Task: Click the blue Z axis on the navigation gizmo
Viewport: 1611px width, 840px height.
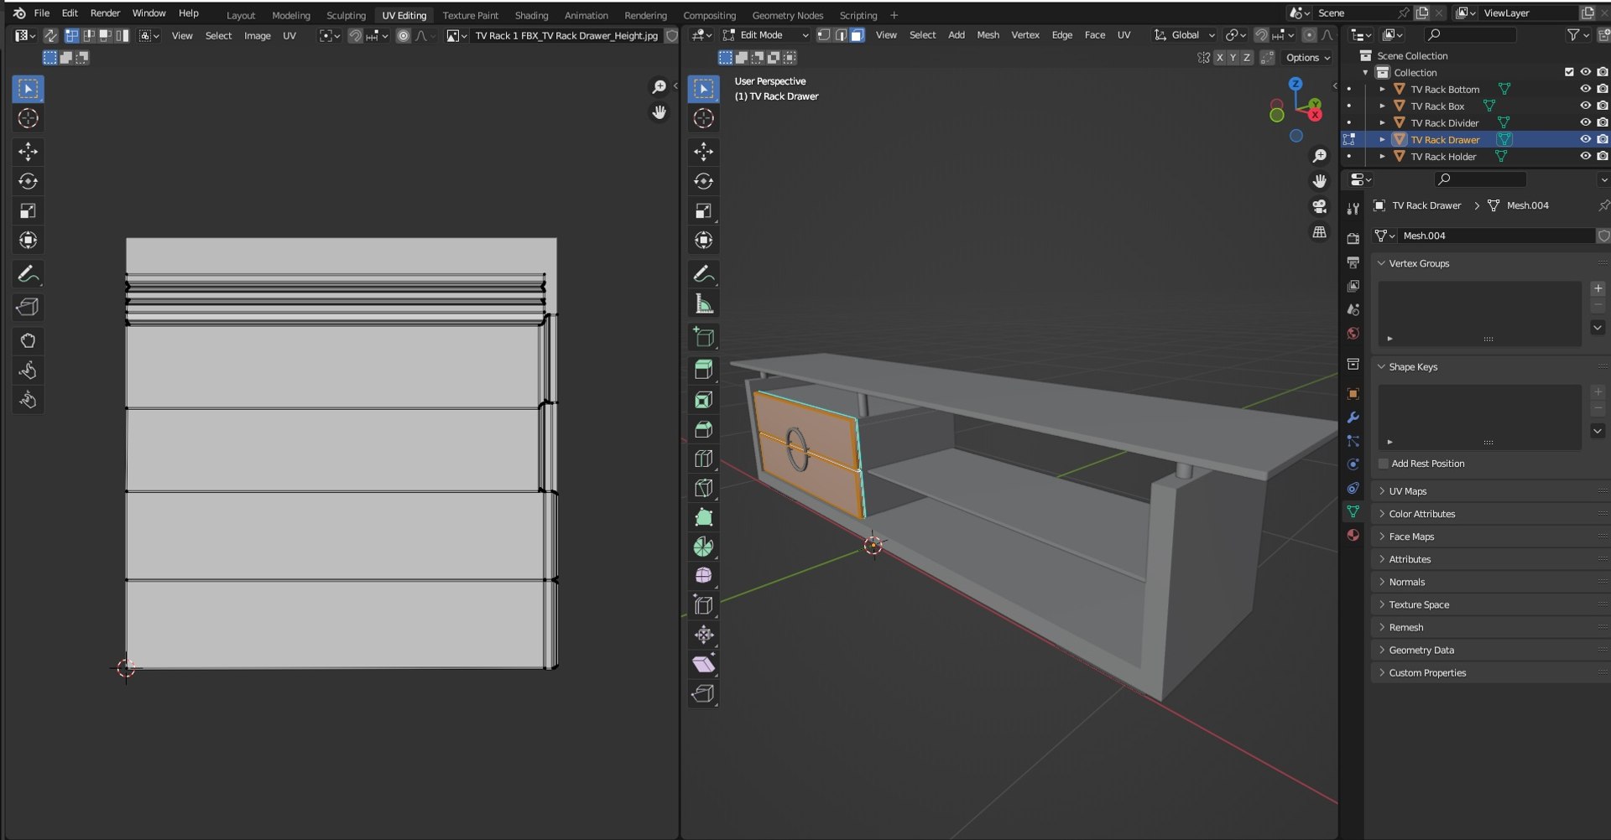Action: [1296, 84]
